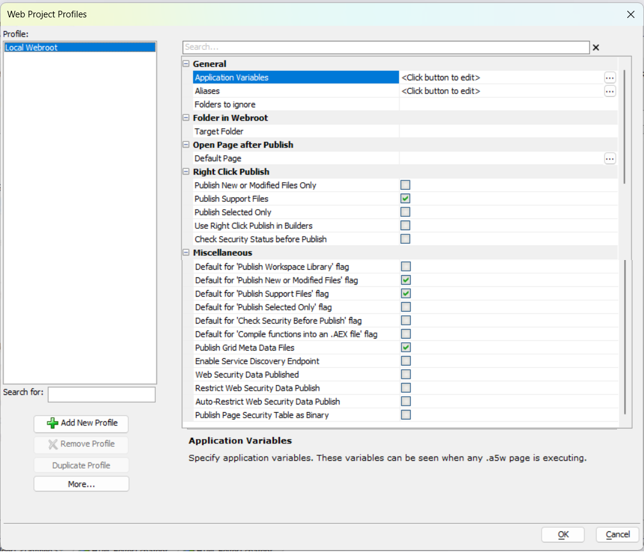Click the ellipsis button for Default Page
Image resolution: width=644 pixels, height=556 pixels.
pyautogui.click(x=609, y=158)
